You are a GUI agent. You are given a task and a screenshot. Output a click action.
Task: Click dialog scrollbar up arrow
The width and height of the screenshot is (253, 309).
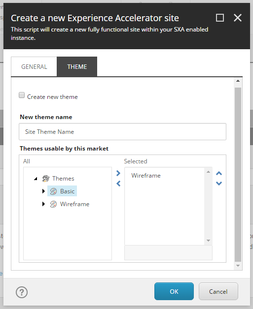click(238, 81)
